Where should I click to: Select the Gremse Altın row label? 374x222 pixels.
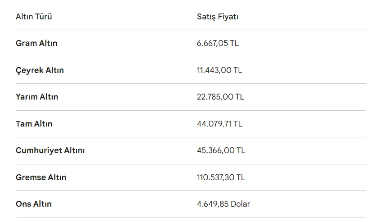click(x=41, y=177)
